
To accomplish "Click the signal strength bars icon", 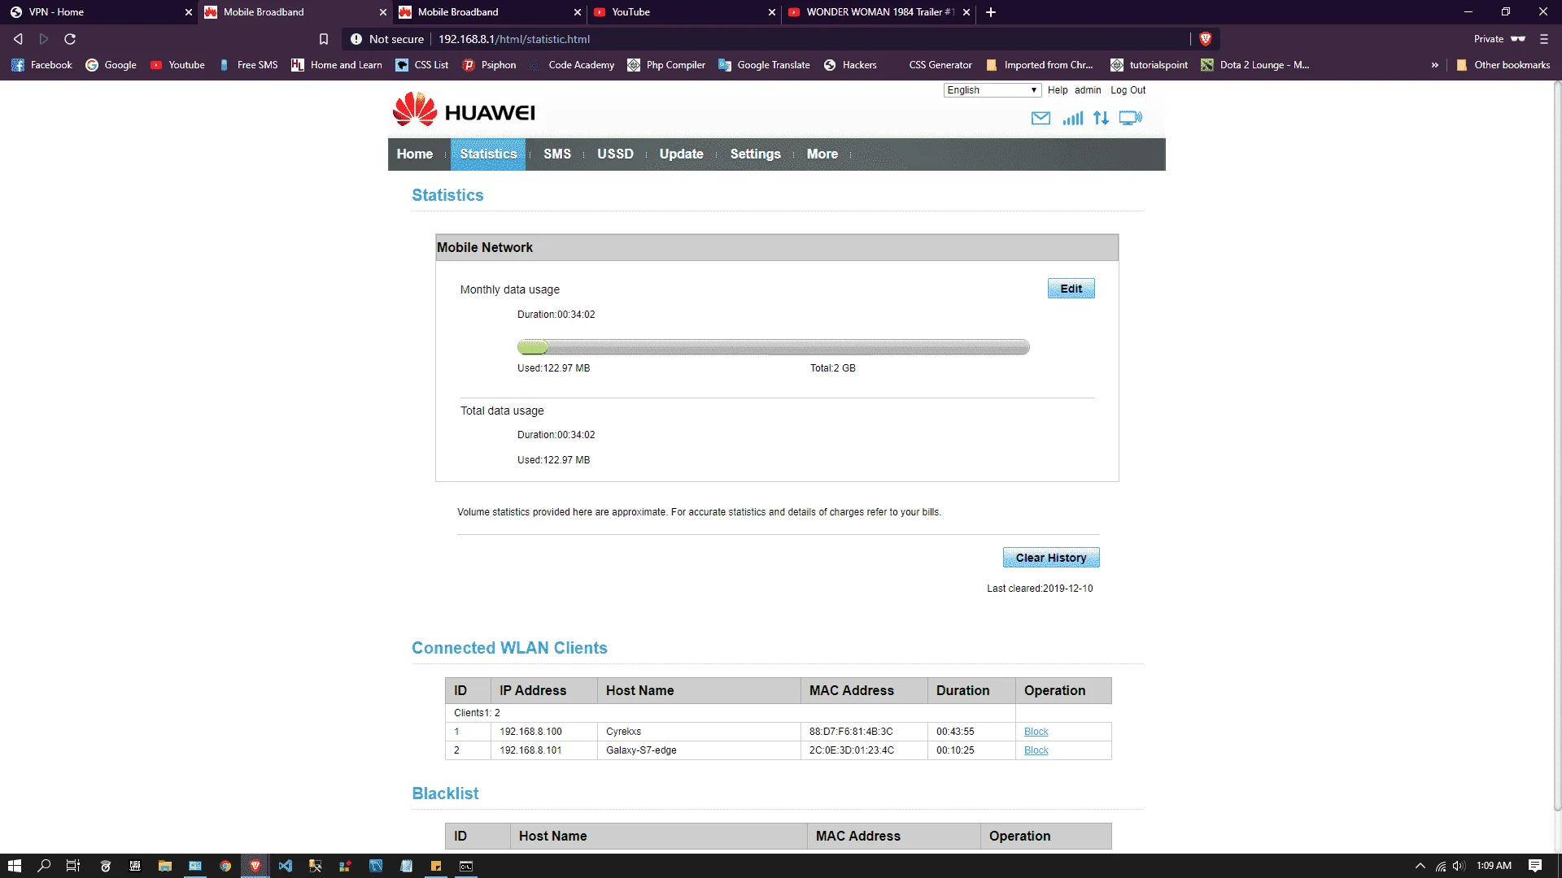I will click(x=1072, y=119).
